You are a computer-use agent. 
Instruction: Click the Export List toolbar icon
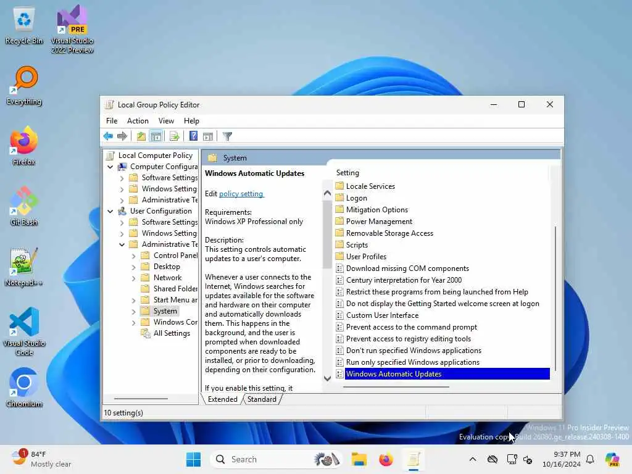[175, 136]
